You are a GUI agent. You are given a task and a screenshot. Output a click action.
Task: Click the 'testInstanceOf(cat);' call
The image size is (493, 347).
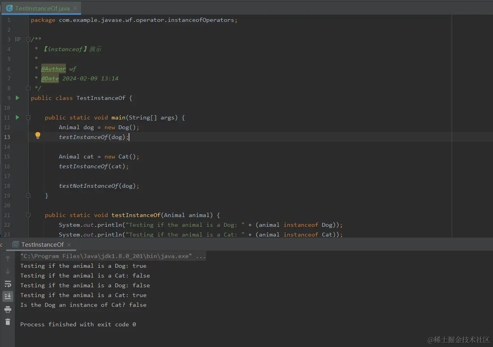94,166
